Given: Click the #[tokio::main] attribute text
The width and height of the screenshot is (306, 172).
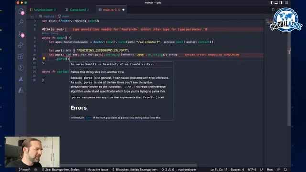Looking at the screenshot, I should coord(54,29).
